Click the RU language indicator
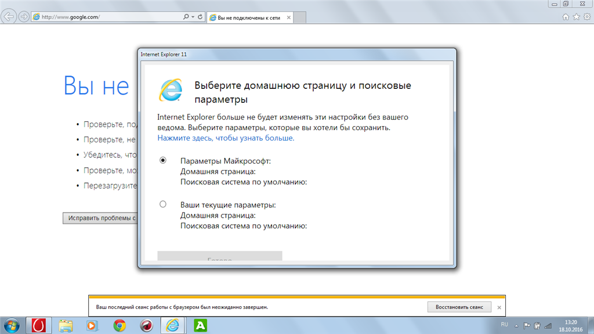 504,325
